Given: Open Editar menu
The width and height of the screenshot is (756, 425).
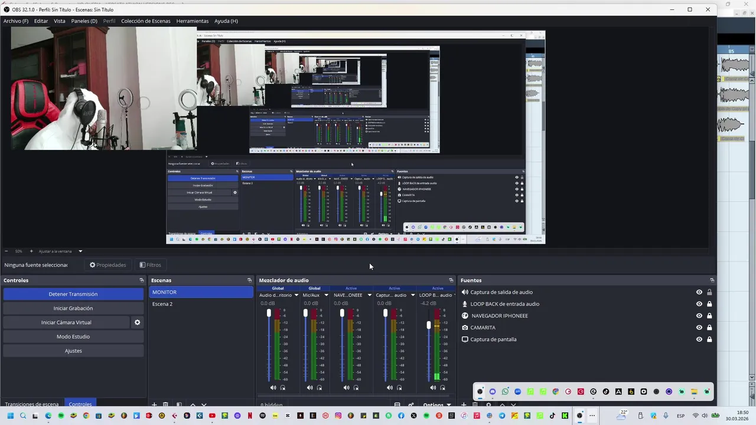Looking at the screenshot, I should (41, 21).
